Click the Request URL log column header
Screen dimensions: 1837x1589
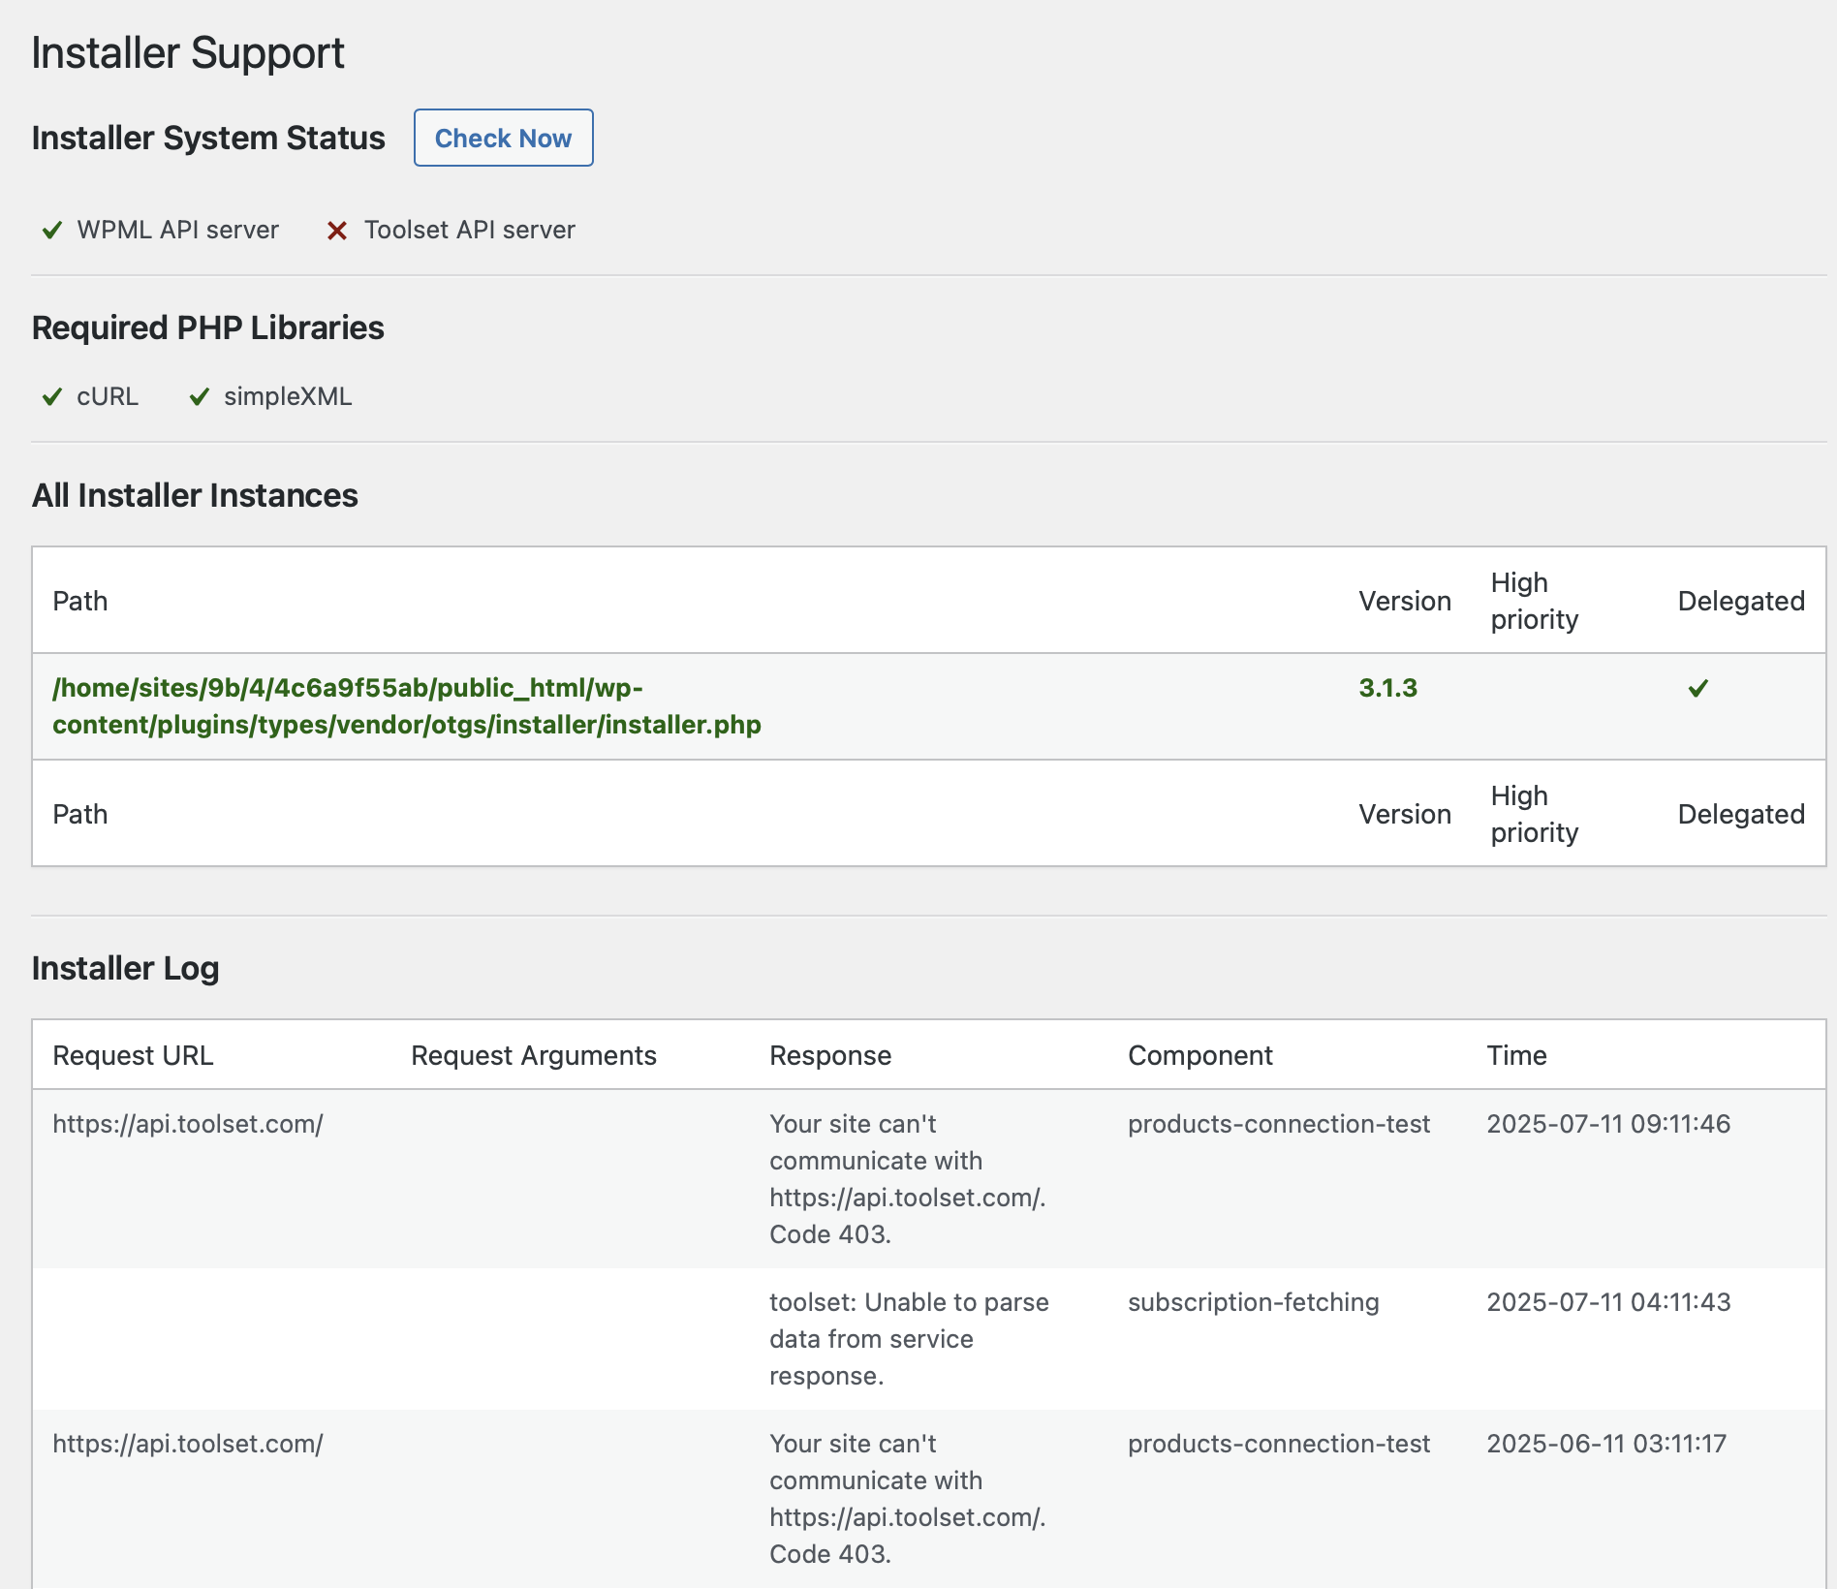133,1055
